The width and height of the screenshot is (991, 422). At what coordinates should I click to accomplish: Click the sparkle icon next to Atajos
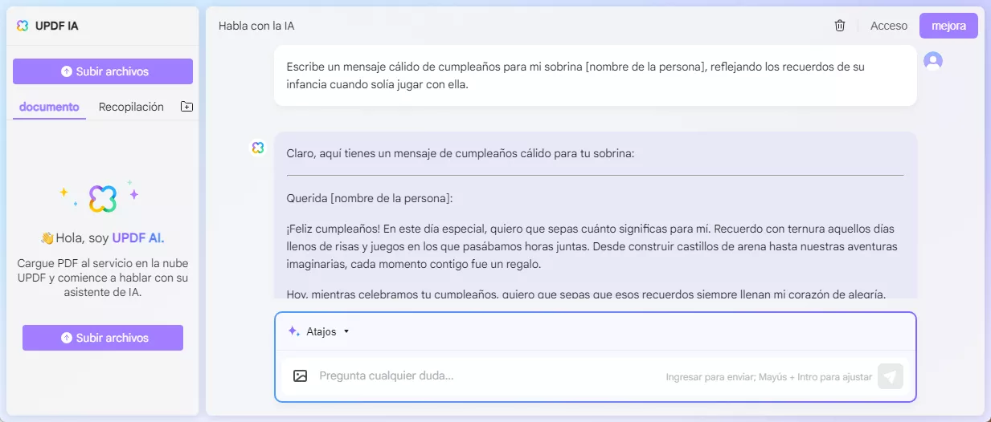[x=293, y=331]
